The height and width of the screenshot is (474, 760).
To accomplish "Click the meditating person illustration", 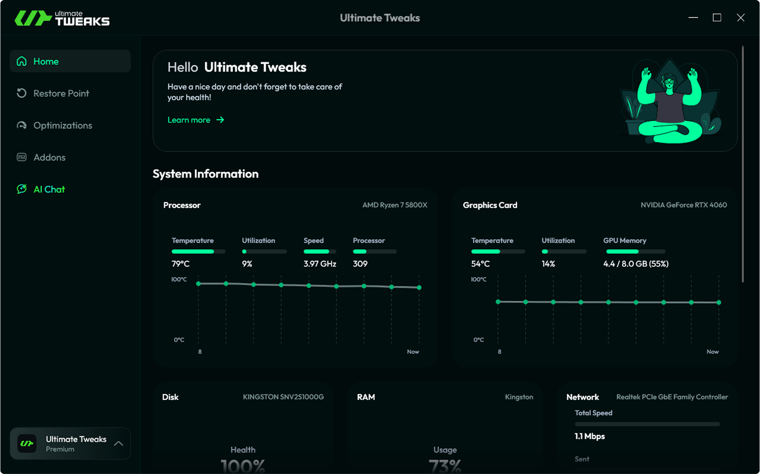I will pos(670,101).
